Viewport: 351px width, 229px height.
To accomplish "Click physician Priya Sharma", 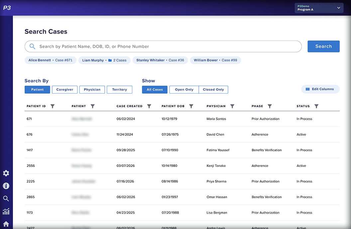I will (x=216, y=182).
